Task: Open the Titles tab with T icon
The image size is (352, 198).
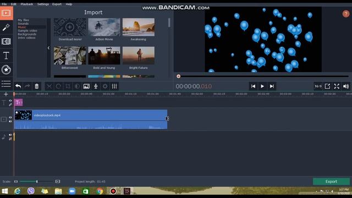Action: (x=6, y=56)
